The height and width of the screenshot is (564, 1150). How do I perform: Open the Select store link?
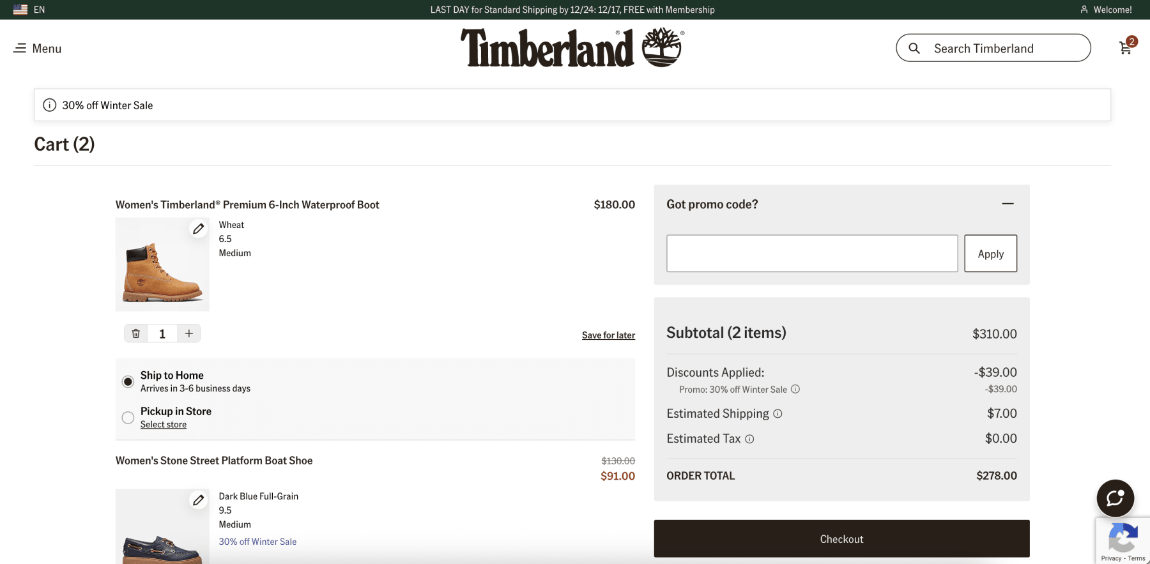(x=164, y=425)
